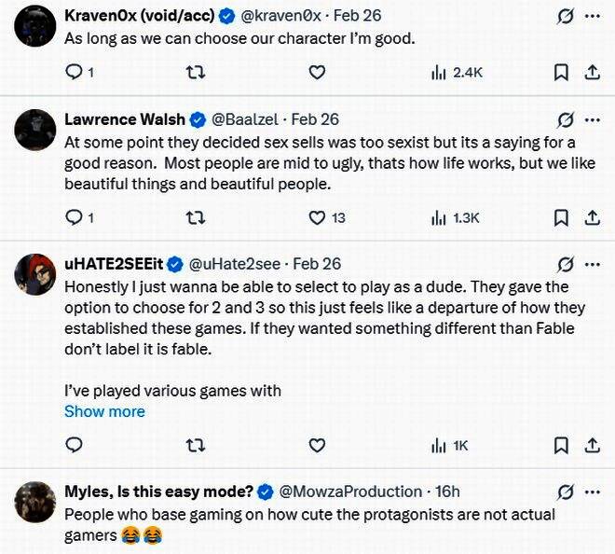Reply to uHATE2SEEit's tweet
Screen dimensions: 615x554
pos(75,447)
